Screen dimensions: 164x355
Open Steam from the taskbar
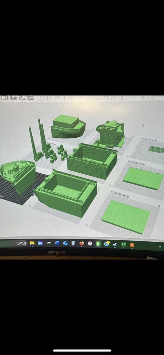[x=115, y=244]
